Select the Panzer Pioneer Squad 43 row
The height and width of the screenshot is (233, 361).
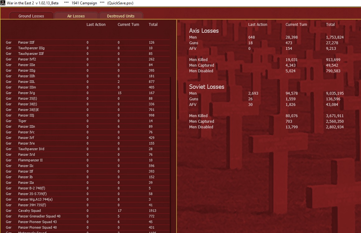pos(88,222)
